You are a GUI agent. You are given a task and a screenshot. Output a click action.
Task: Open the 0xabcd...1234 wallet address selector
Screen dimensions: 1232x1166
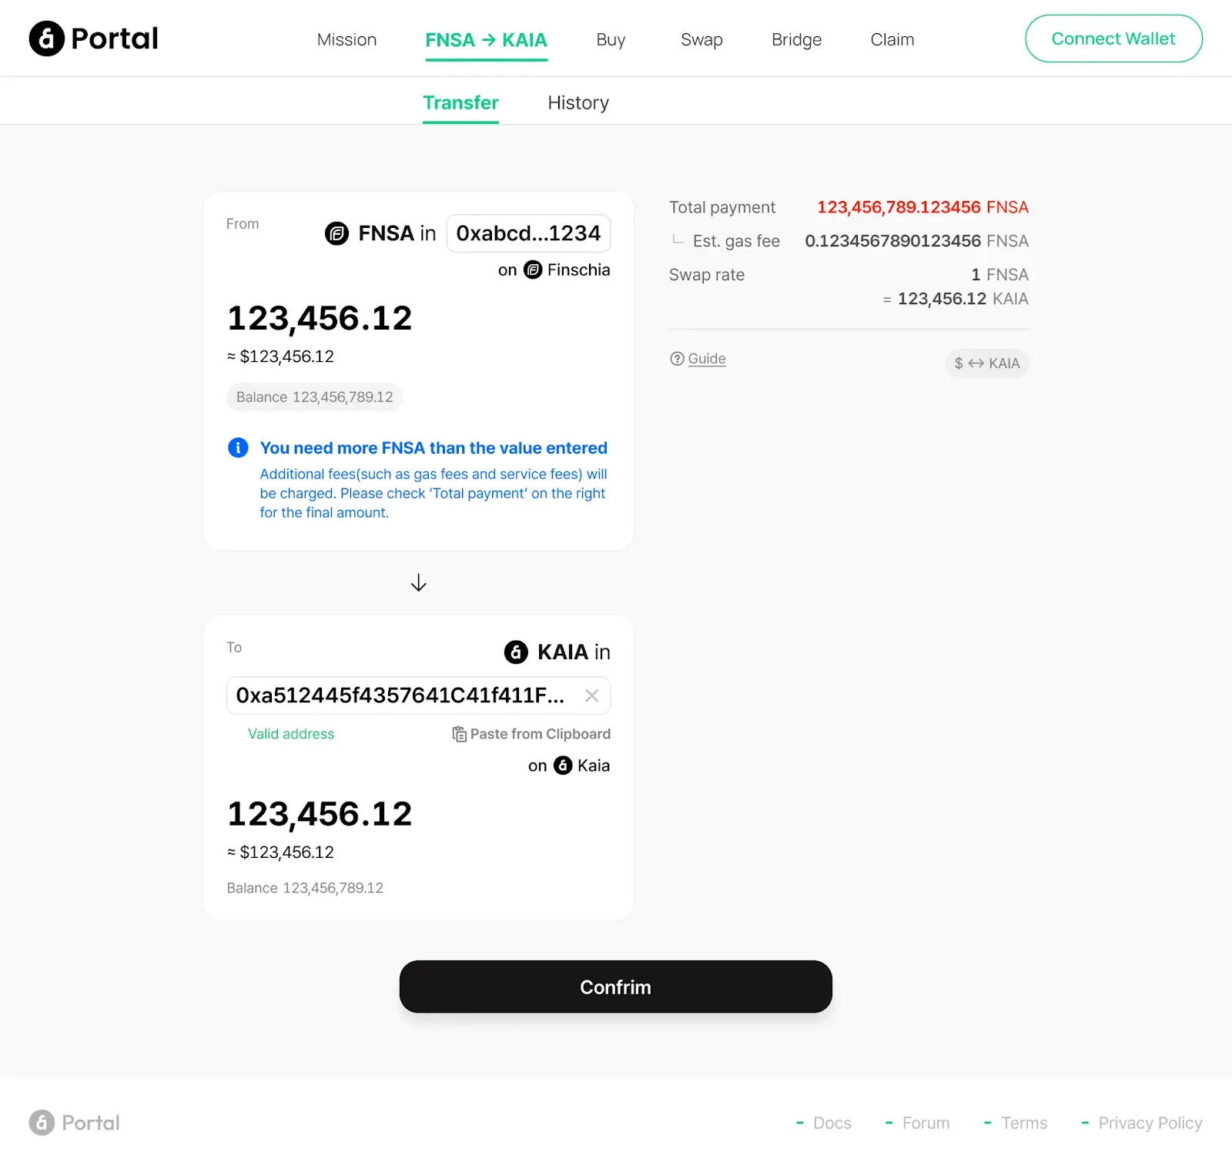coord(528,233)
